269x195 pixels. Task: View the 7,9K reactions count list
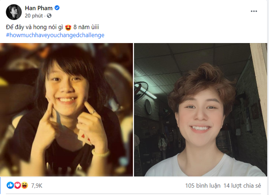click(37, 185)
